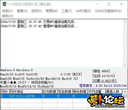Click the uptime 0:3:50 [M][F] text
The height and width of the screenshot is (110, 128).
[x=71, y=74]
